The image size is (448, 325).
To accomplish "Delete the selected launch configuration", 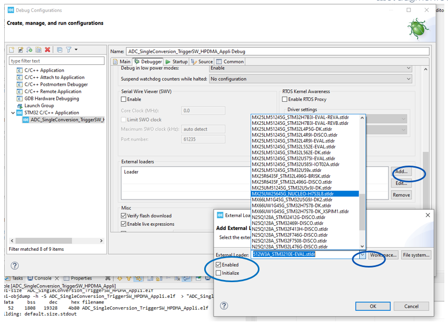I will [47, 49].
